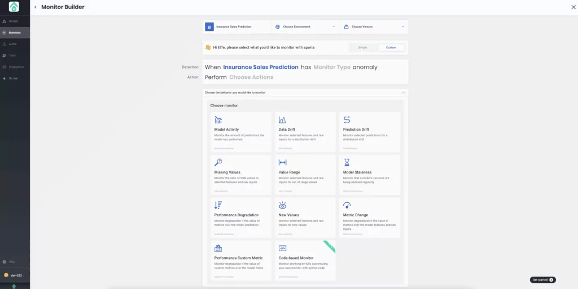Select the Performance Degradation icon
The height and width of the screenshot is (289, 578).
pyautogui.click(x=218, y=205)
